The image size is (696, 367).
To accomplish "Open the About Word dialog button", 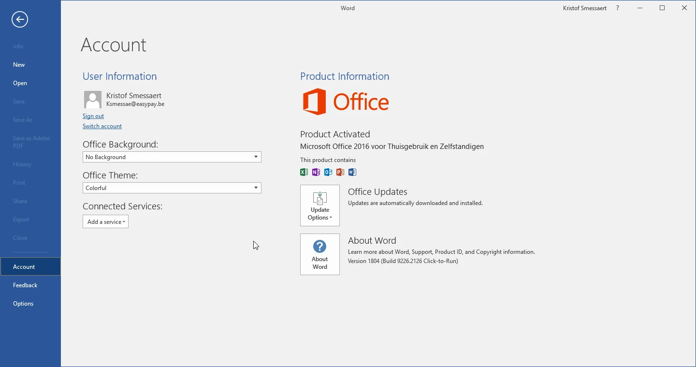I will (x=320, y=254).
